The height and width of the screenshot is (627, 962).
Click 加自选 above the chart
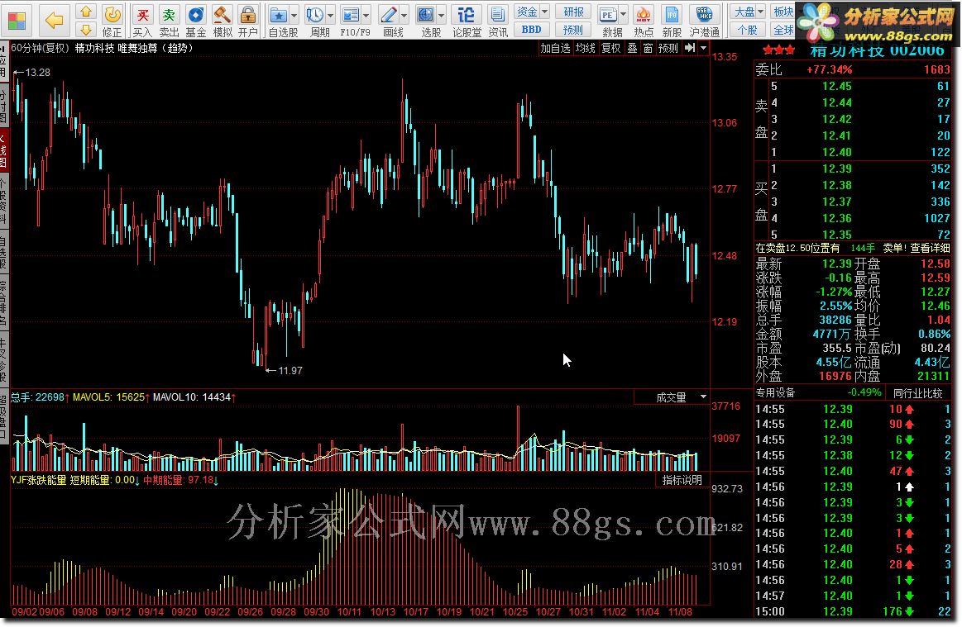[555, 48]
